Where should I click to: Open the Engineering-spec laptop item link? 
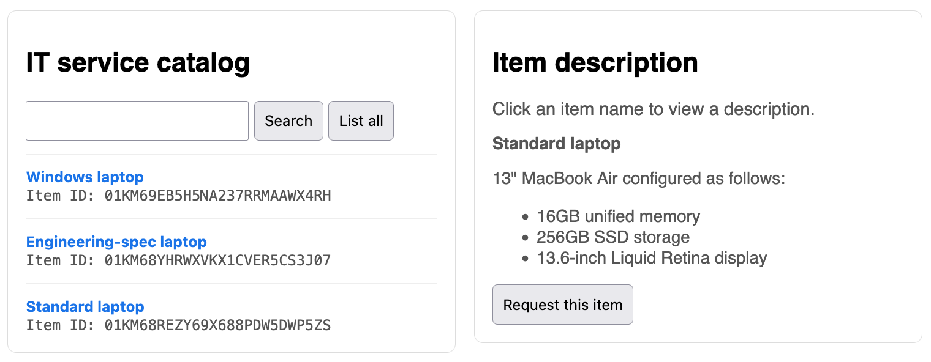tap(116, 242)
